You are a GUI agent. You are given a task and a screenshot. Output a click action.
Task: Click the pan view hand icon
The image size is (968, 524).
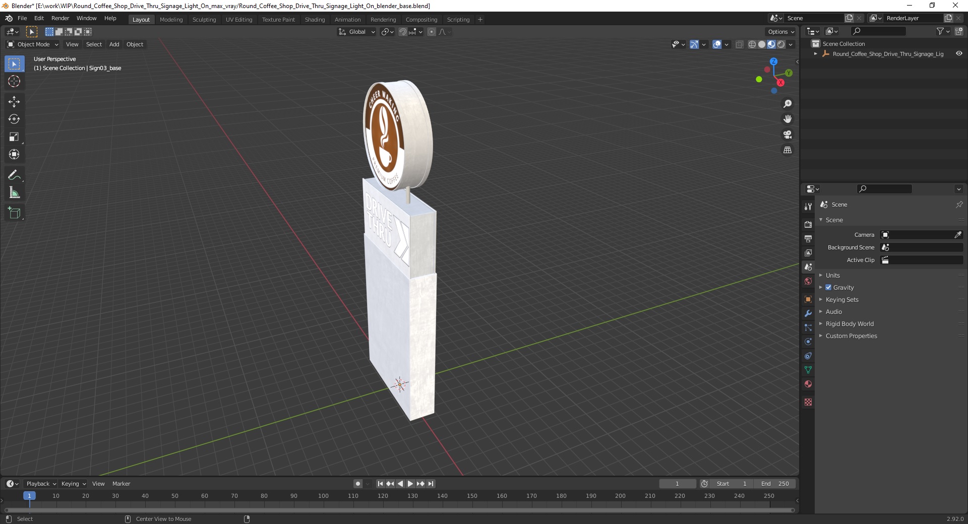click(x=788, y=119)
